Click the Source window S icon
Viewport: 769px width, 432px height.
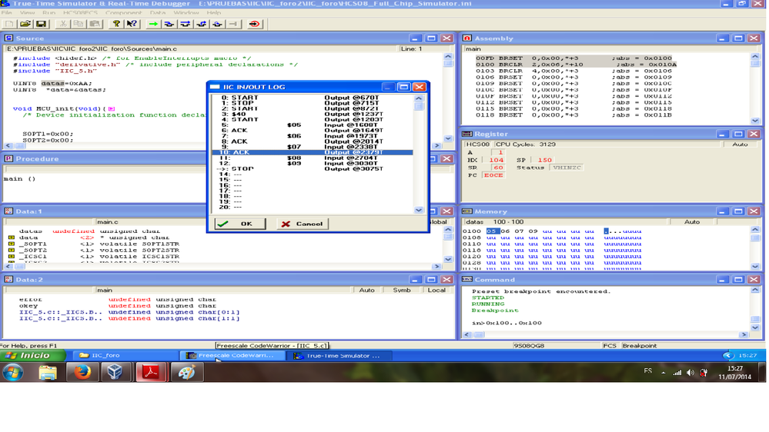pos(8,38)
